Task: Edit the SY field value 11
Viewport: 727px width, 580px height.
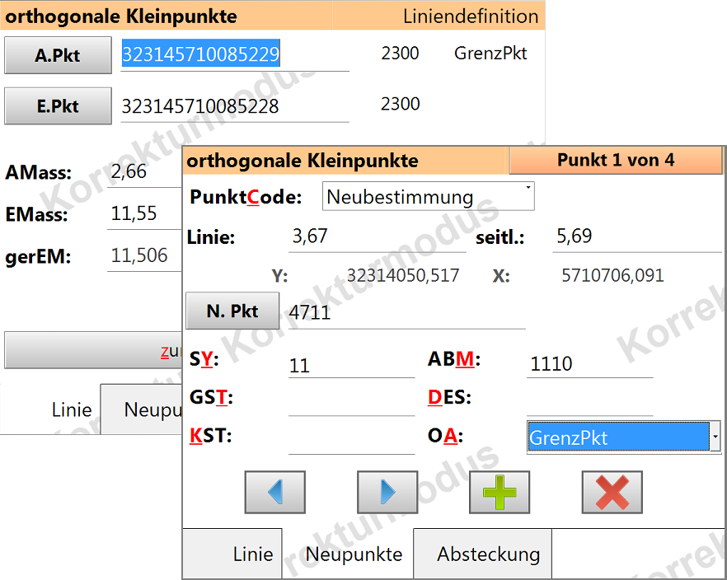Action: [x=351, y=365]
